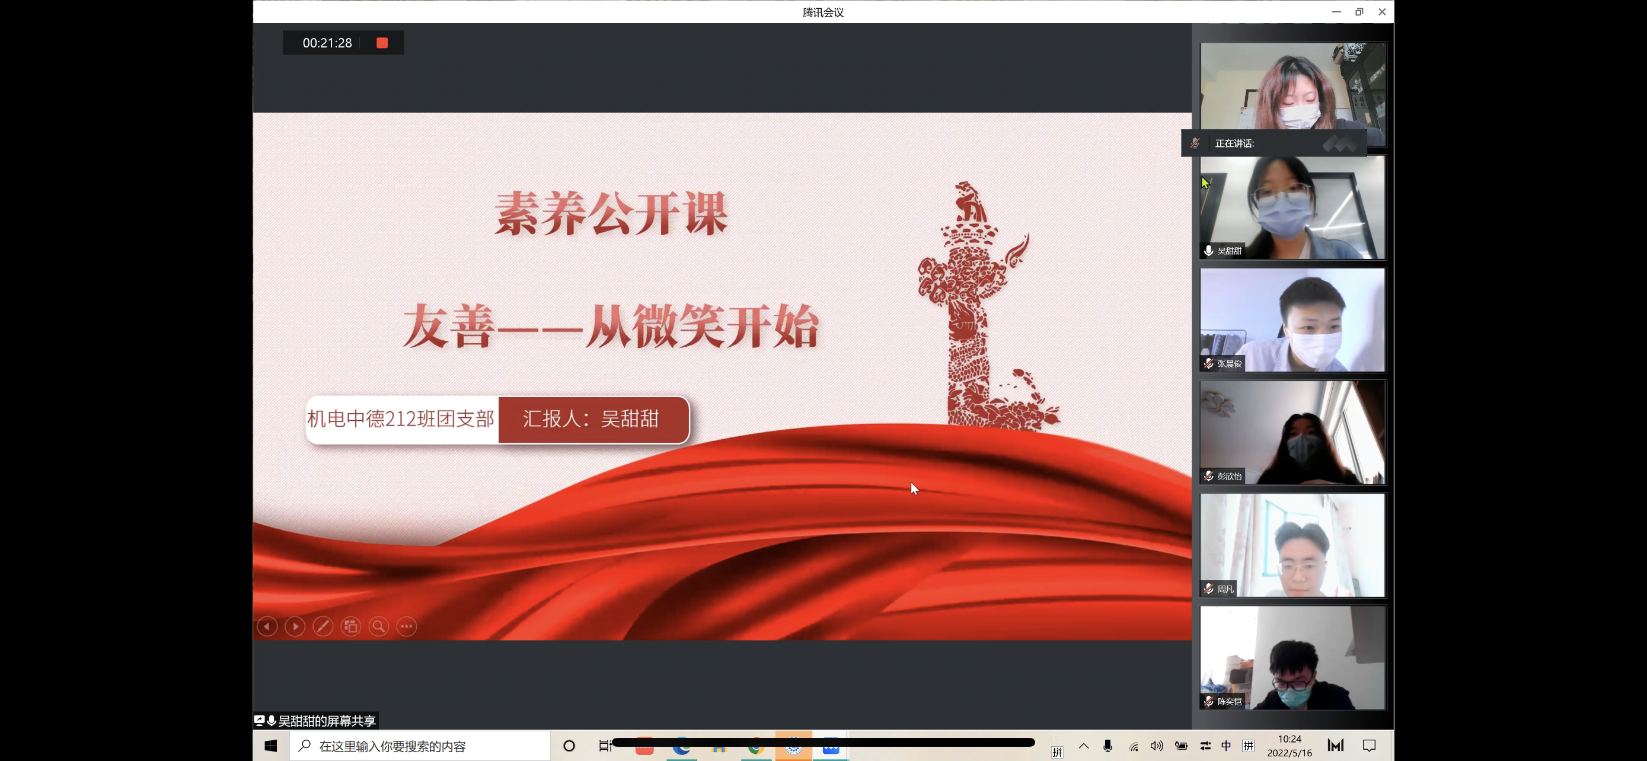Go to the previous slide arrow
The image size is (1647, 761).
[x=267, y=626]
